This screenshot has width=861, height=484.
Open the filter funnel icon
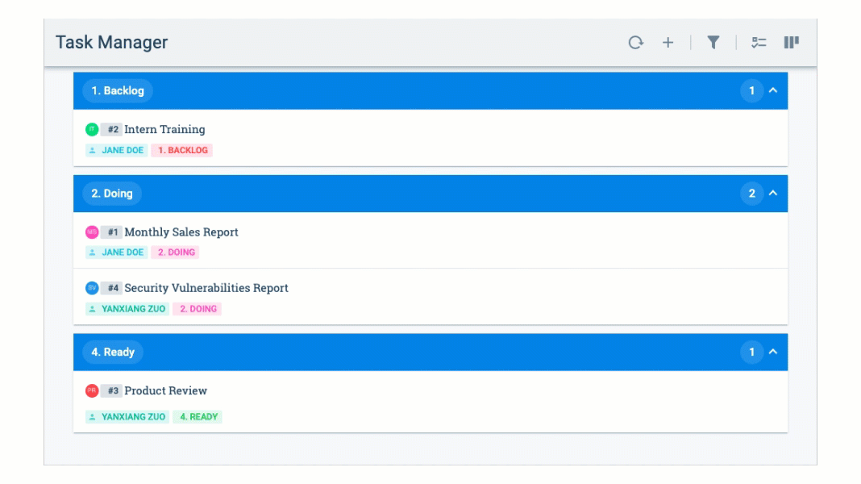(x=713, y=42)
